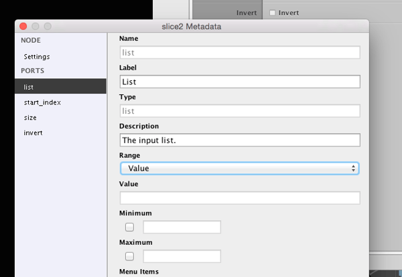Close the slice2 Metadata window
Viewport: 402px width, 277px height.
(x=23, y=26)
